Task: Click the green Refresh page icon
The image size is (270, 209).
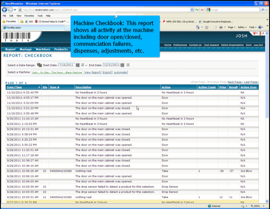Action: point(197,10)
